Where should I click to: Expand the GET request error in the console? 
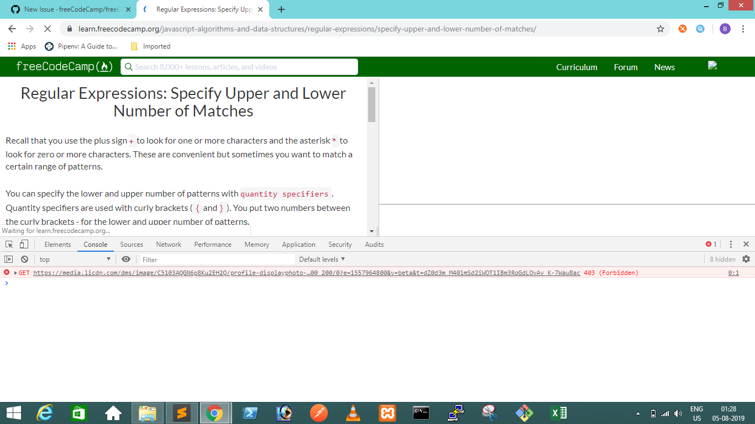coord(15,272)
